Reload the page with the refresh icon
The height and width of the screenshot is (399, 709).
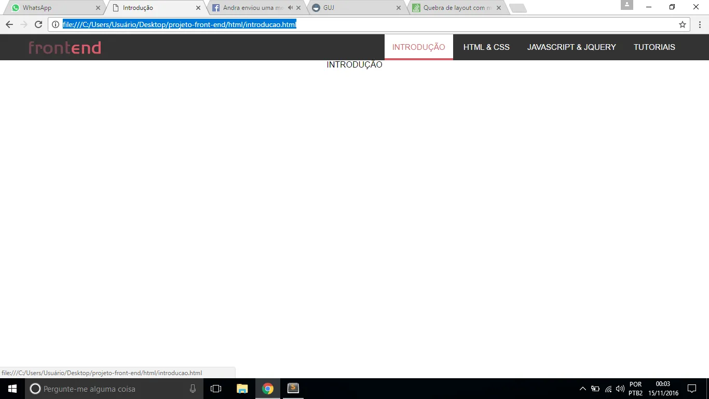tap(38, 24)
